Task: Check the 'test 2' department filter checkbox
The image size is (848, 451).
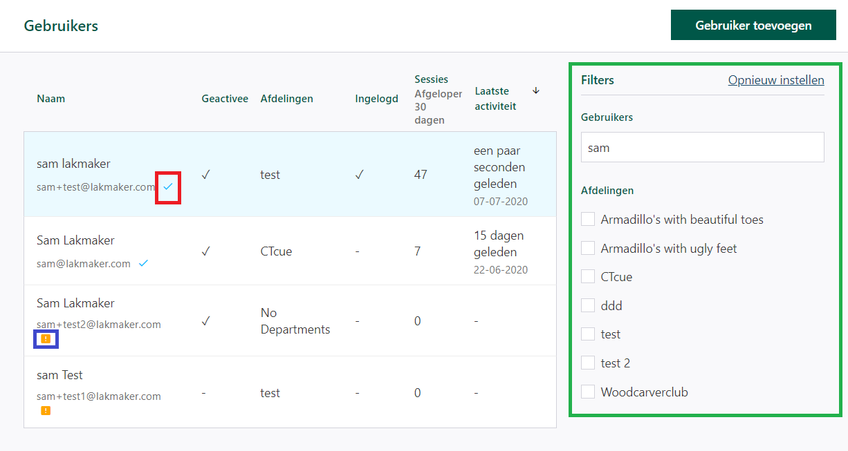Action: [x=588, y=363]
